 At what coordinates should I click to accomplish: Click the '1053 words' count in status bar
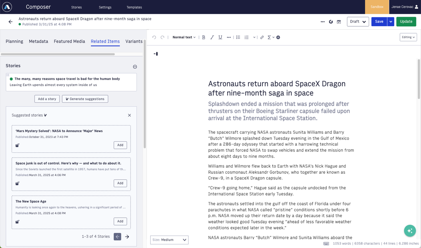point(341,244)
